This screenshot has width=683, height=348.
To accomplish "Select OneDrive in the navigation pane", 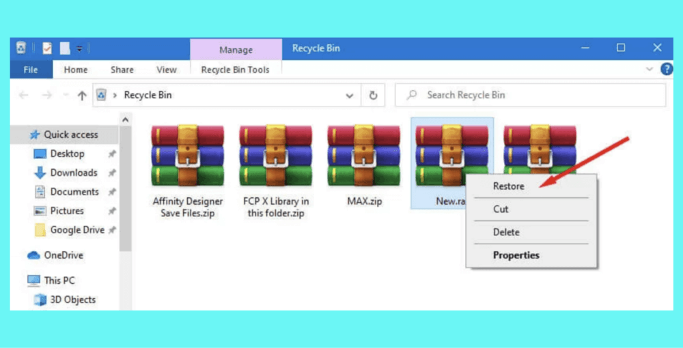I will (x=55, y=255).
